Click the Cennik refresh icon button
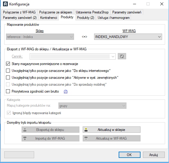Screen dimensions: 169x163 [122, 56]
